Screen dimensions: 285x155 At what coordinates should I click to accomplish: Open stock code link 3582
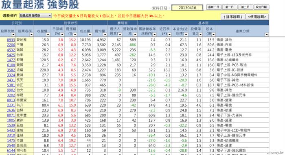(x=11, y=70)
